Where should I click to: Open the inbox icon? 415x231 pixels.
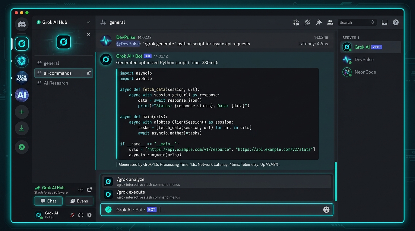(385, 22)
